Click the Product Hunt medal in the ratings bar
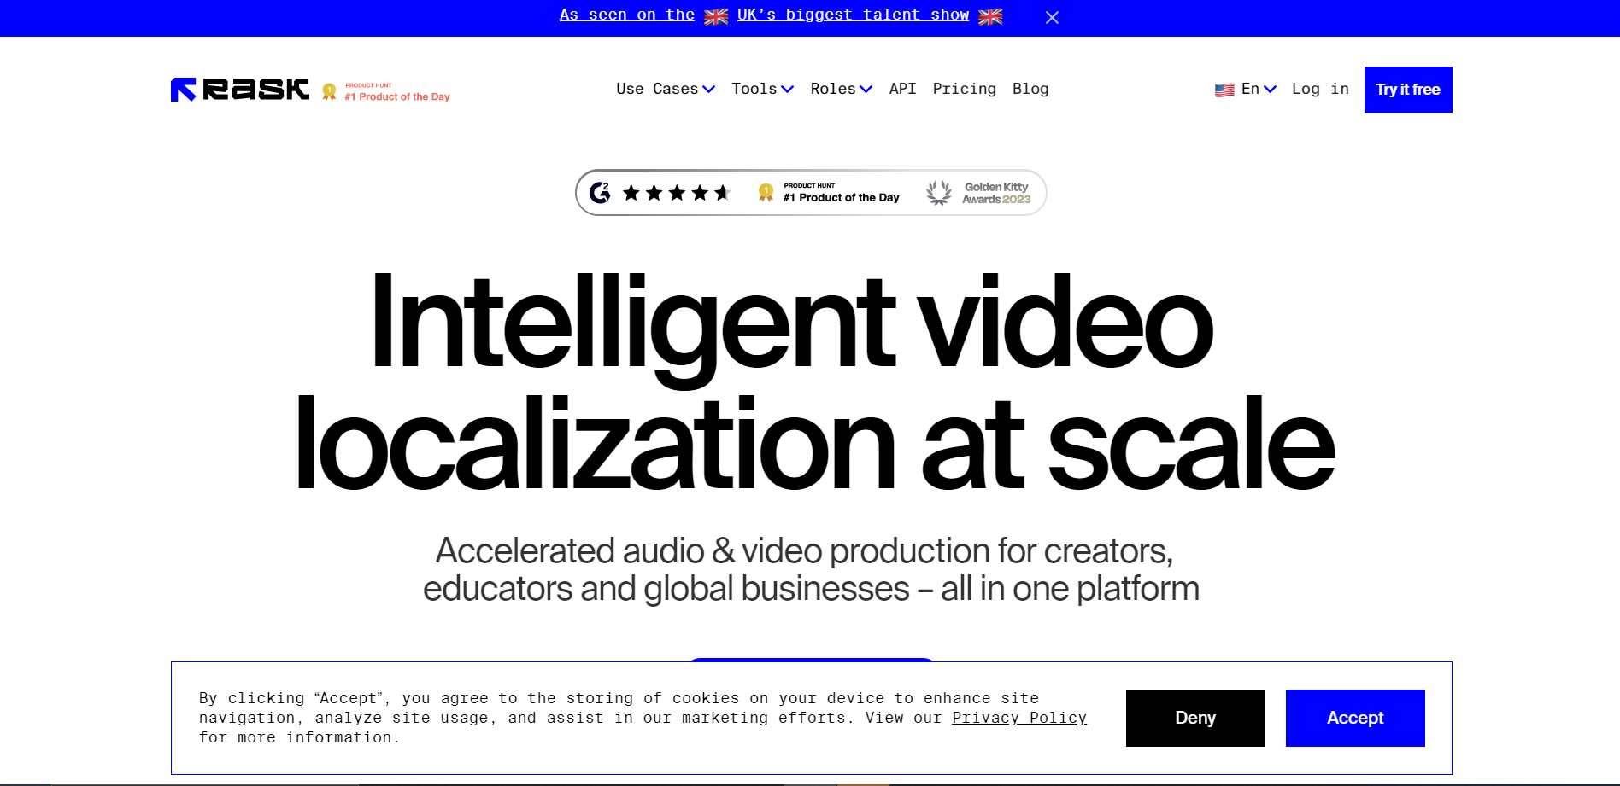This screenshot has width=1620, height=786. click(766, 192)
